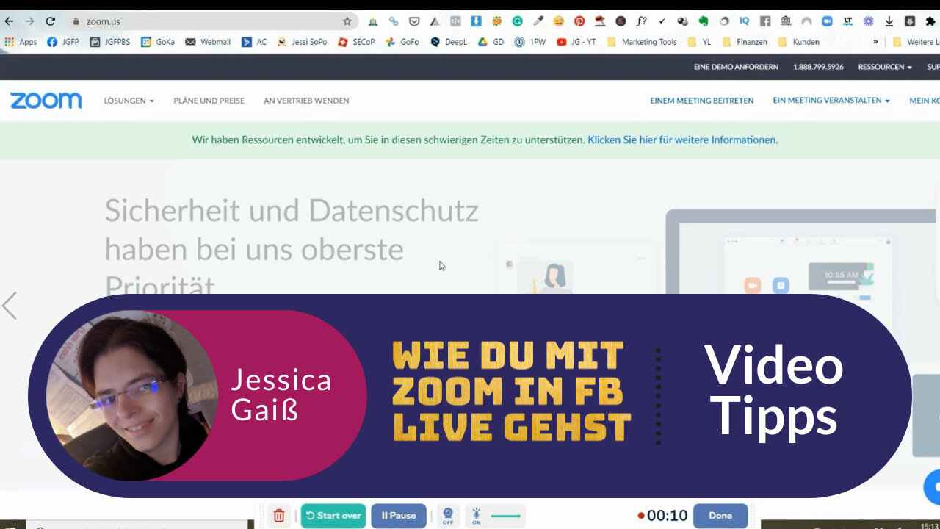Toggle the webcam OFF icon

[x=448, y=516]
